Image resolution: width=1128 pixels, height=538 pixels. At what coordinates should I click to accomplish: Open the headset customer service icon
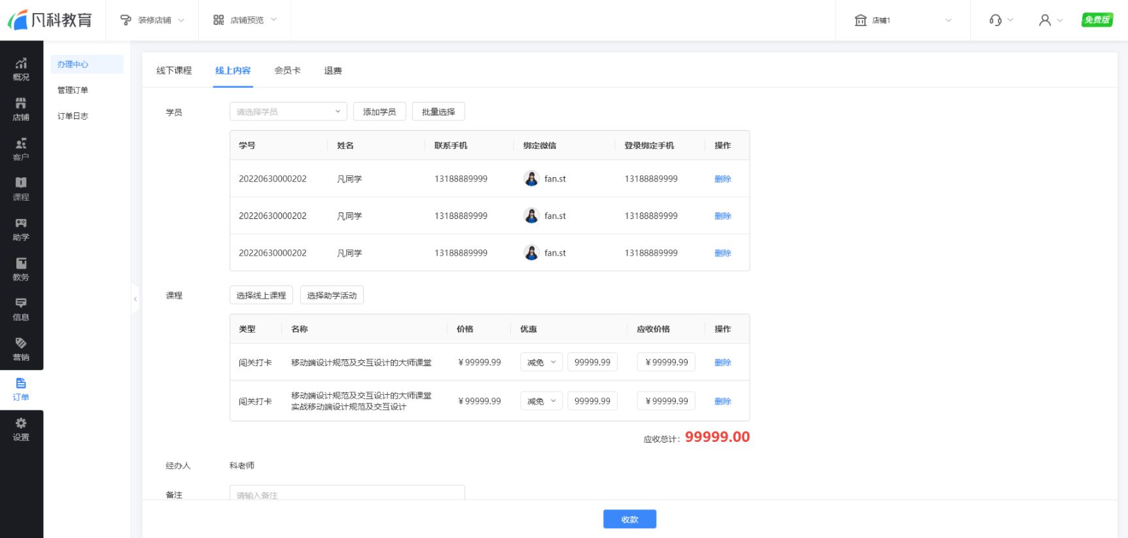[995, 20]
